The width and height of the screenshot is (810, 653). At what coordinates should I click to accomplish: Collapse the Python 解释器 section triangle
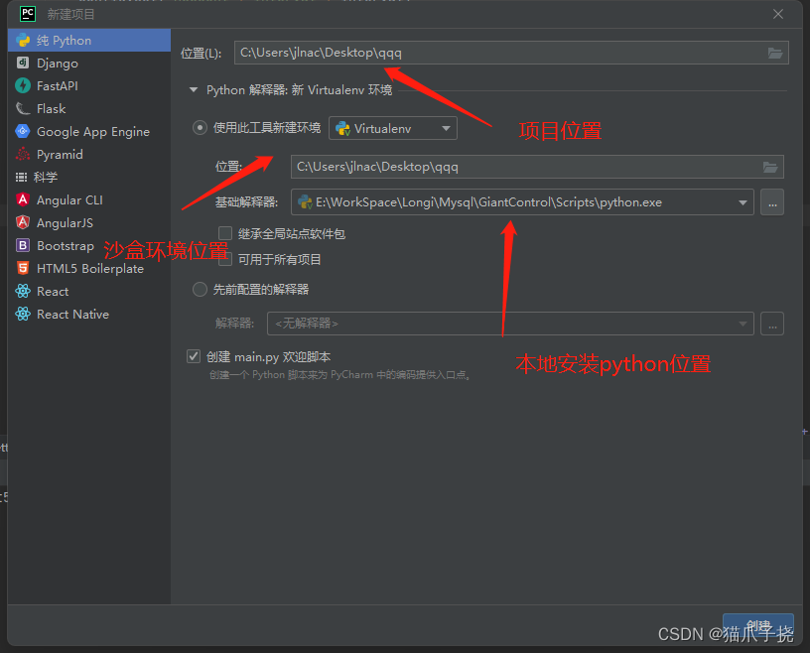(194, 90)
